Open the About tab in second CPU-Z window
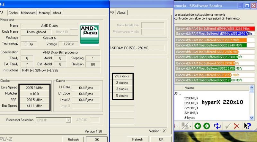Screen dimensions: 257x142 tap(121, 13)
